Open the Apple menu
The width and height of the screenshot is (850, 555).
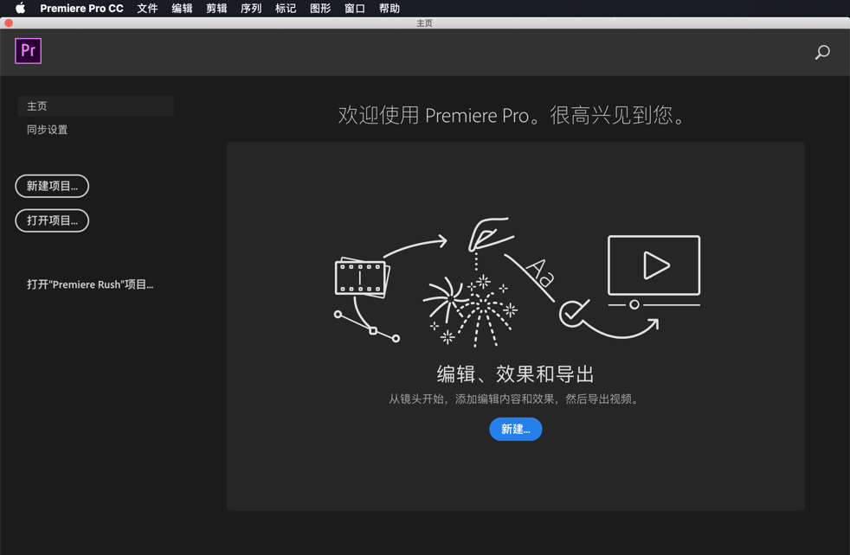[x=20, y=8]
